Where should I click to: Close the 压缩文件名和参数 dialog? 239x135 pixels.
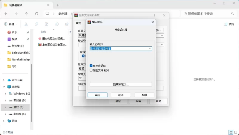pos(164,15)
